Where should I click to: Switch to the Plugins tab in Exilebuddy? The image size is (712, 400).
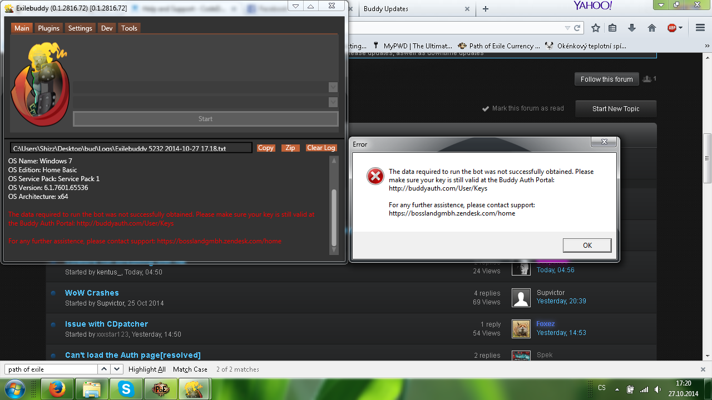tap(49, 28)
